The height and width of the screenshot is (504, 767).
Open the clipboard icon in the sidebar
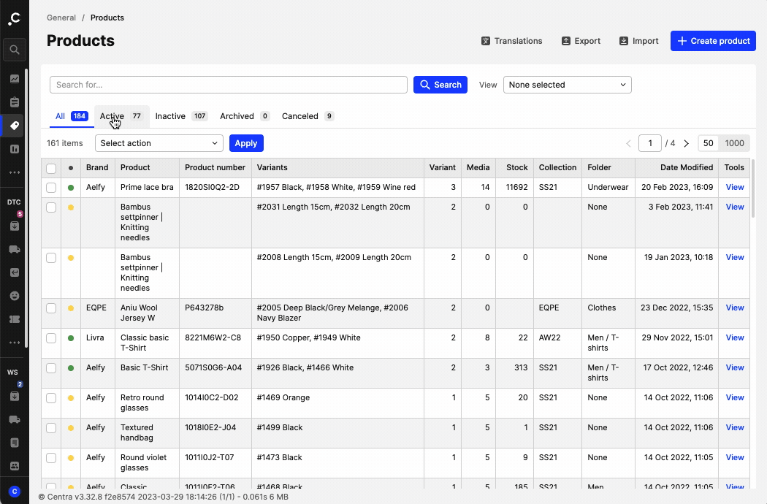tap(15, 102)
